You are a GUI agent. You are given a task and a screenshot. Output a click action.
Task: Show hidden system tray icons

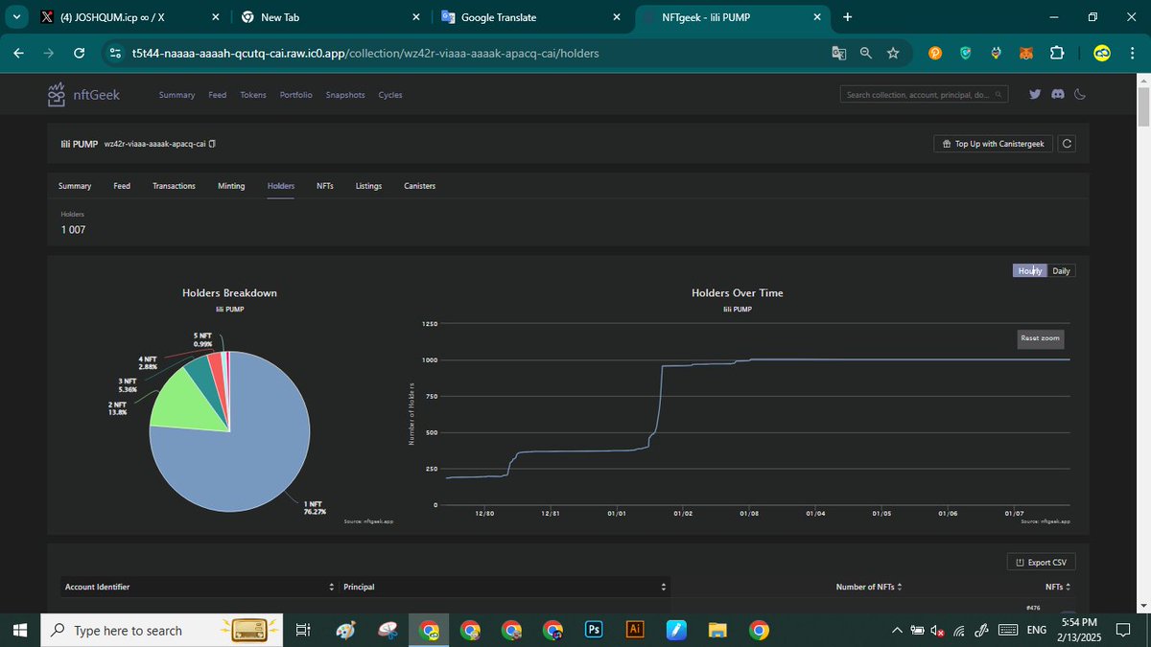[x=897, y=630]
